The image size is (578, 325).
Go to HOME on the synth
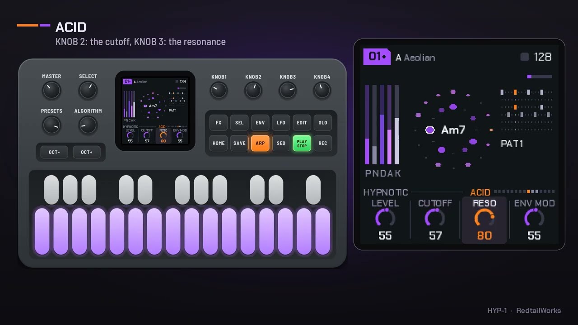(x=219, y=144)
